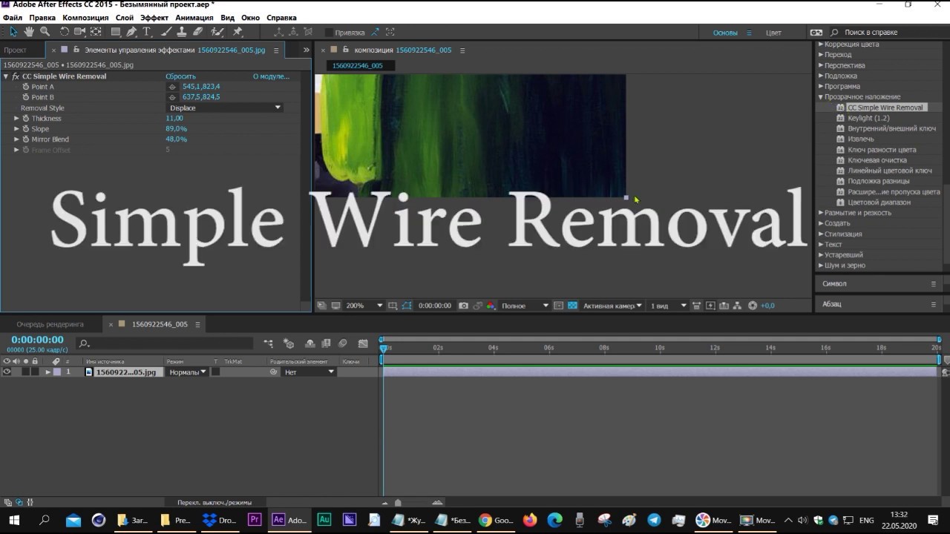
Task: Click the comp flowchart icon in viewer footer
Action: (738, 306)
